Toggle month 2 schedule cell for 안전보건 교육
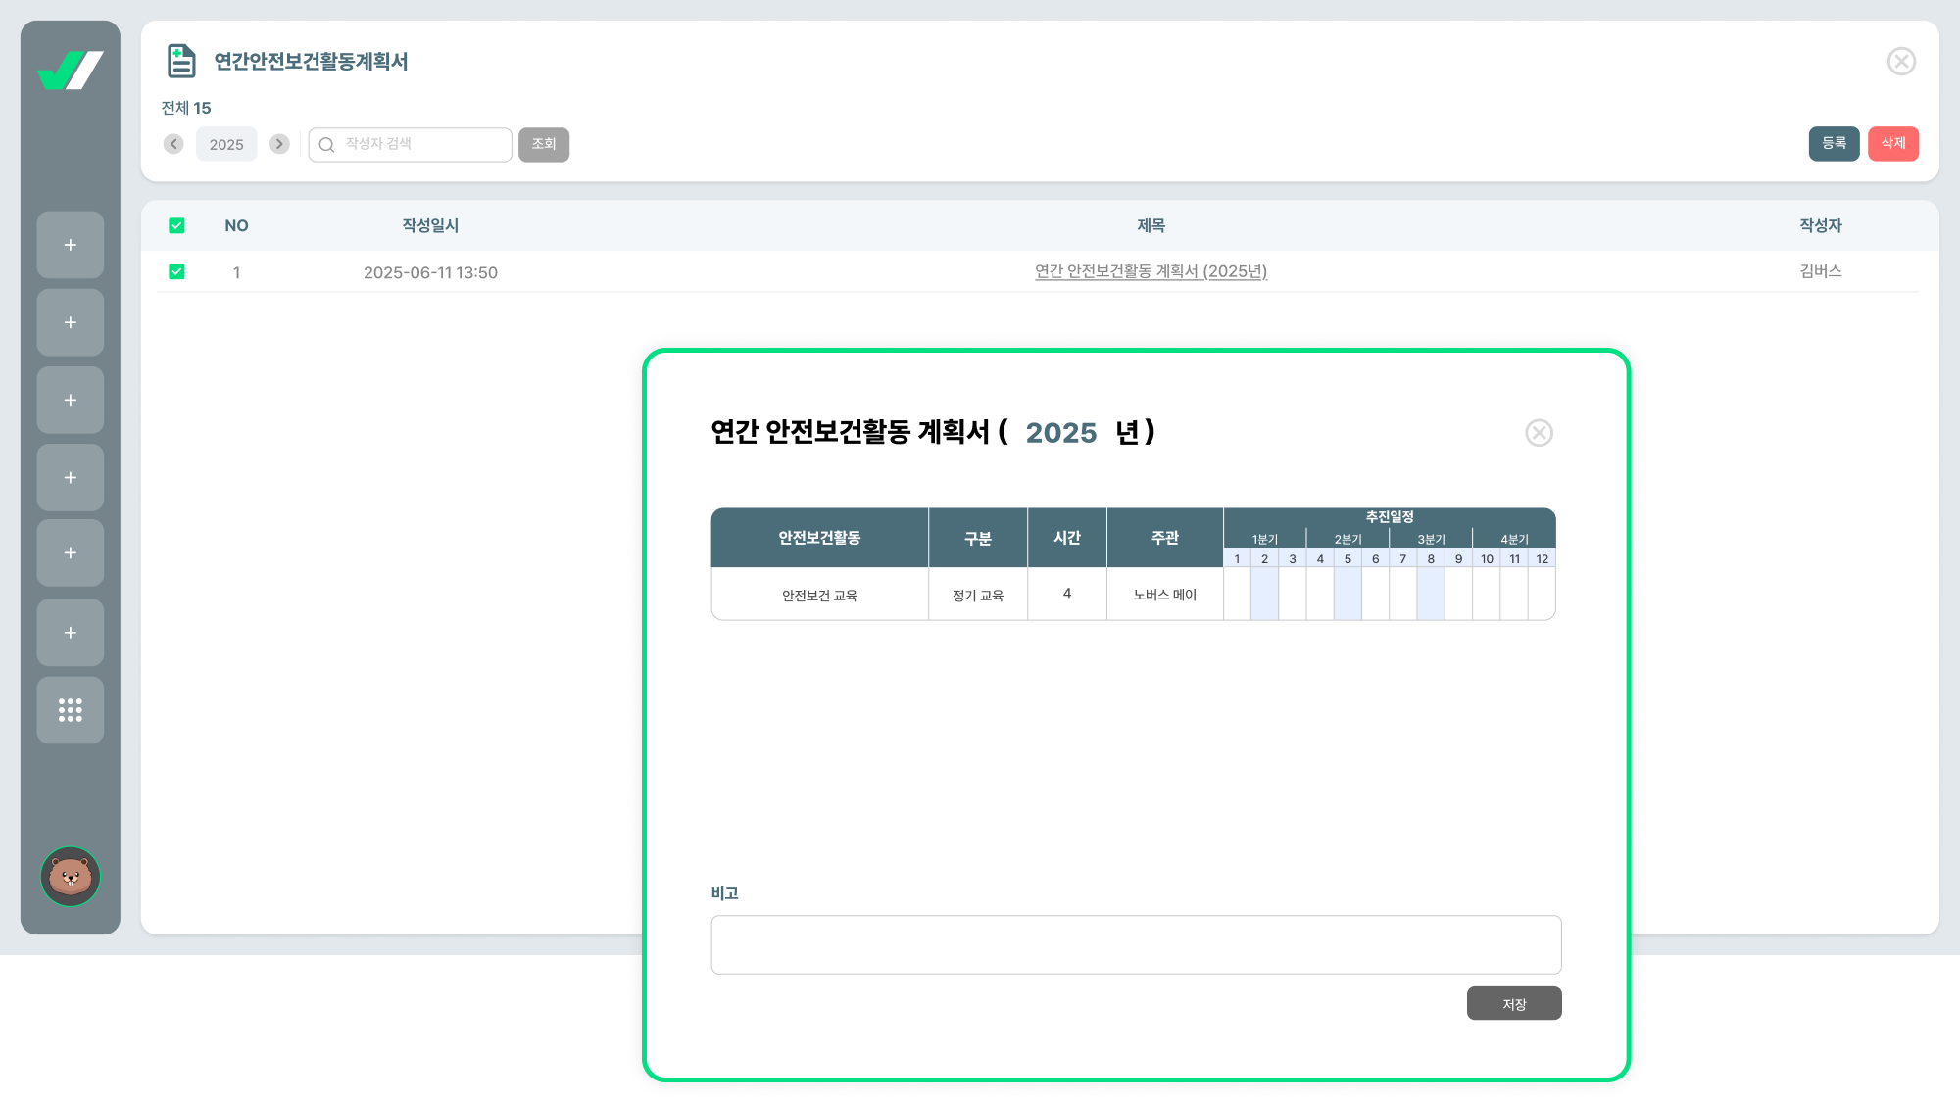The height and width of the screenshot is (1102, 1960). (1264, 594)
